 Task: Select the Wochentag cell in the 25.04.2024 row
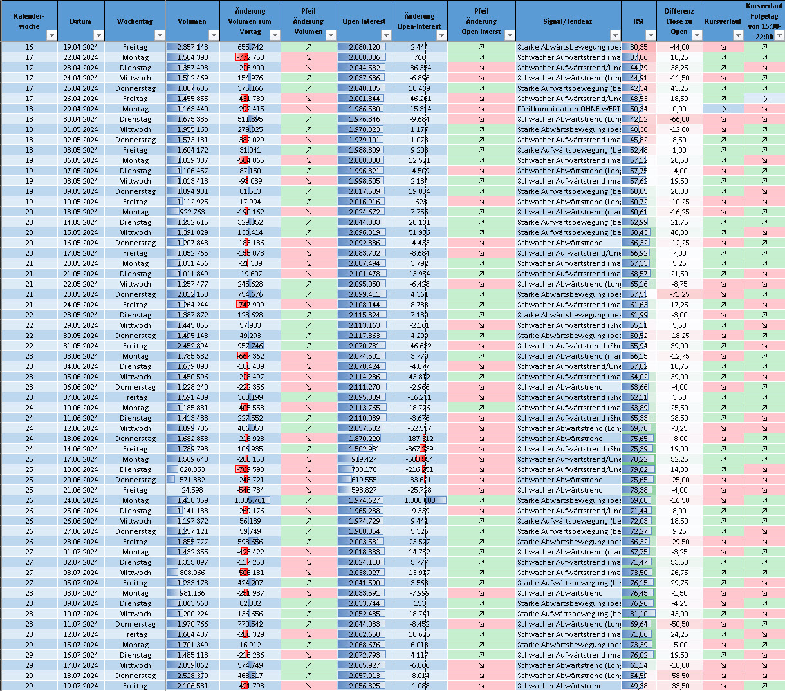pyautogui.click(x=135, y=88)
